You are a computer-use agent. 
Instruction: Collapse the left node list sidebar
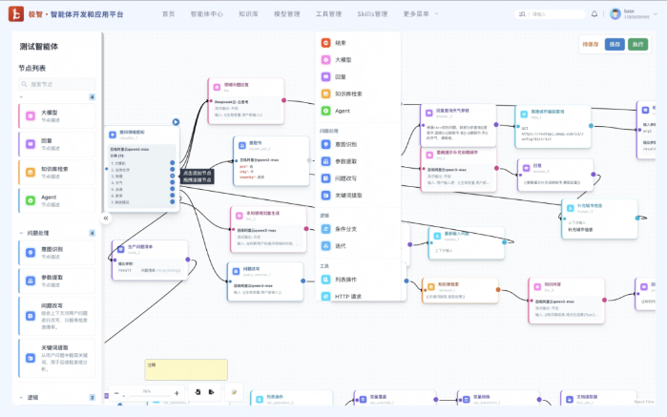[106, 219]
